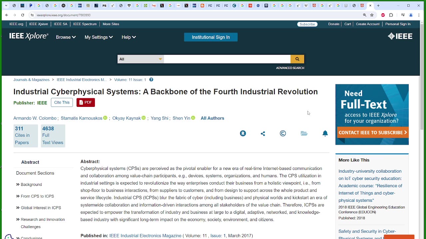Screen dimensions: 426x239
Task: Click the share icon for the article
Action: click(263, 133)
